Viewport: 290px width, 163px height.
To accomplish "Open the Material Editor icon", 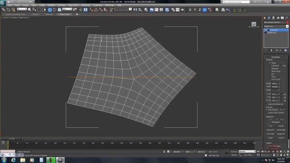I will (167, 10).
